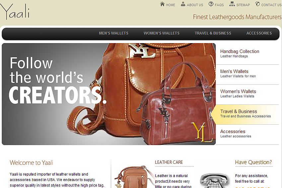
Task: Click the About Us person icon
Action: pyautogui.click(x=183, y=4)
